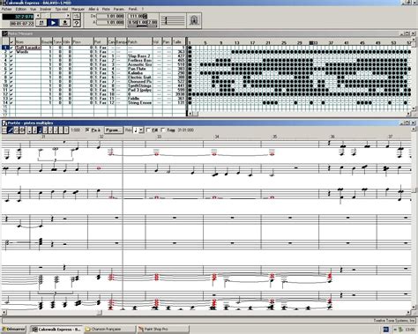Viewport: 418px width, 334px height.
Task: Click the Slap Bass 2 patch cell
Action: coord(140,56)
